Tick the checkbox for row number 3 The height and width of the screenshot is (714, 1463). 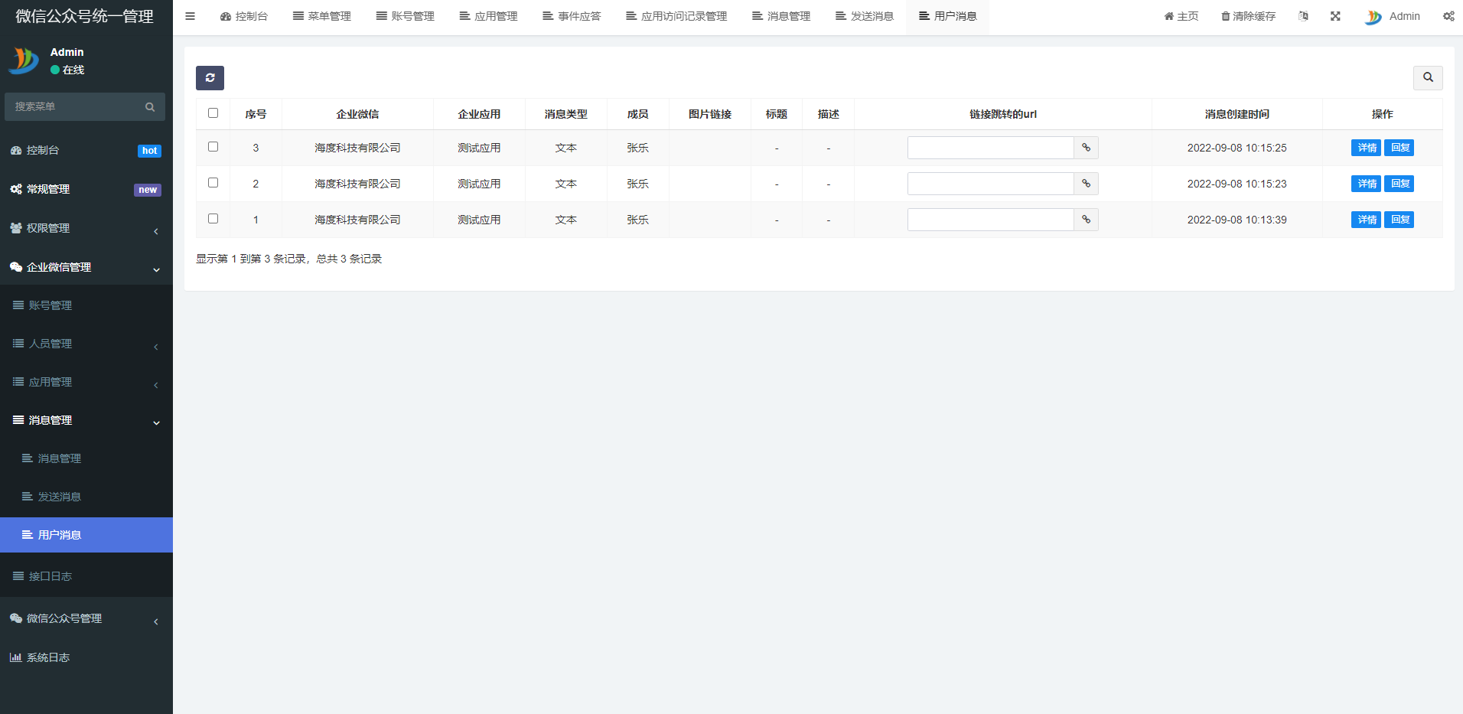[x=213, y=147]
